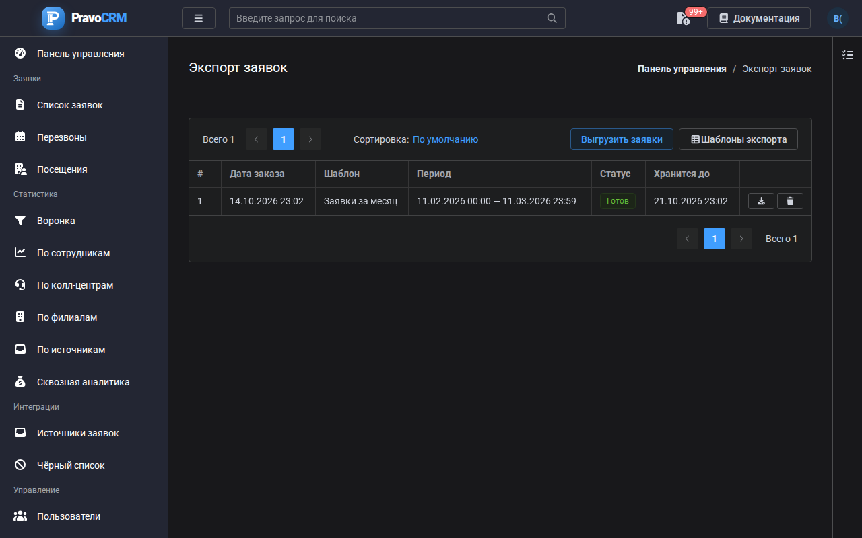Viewport: 862px width, 538px height.
Task: Download the Заявки за месяц export
Action: (x=761, y=201)
